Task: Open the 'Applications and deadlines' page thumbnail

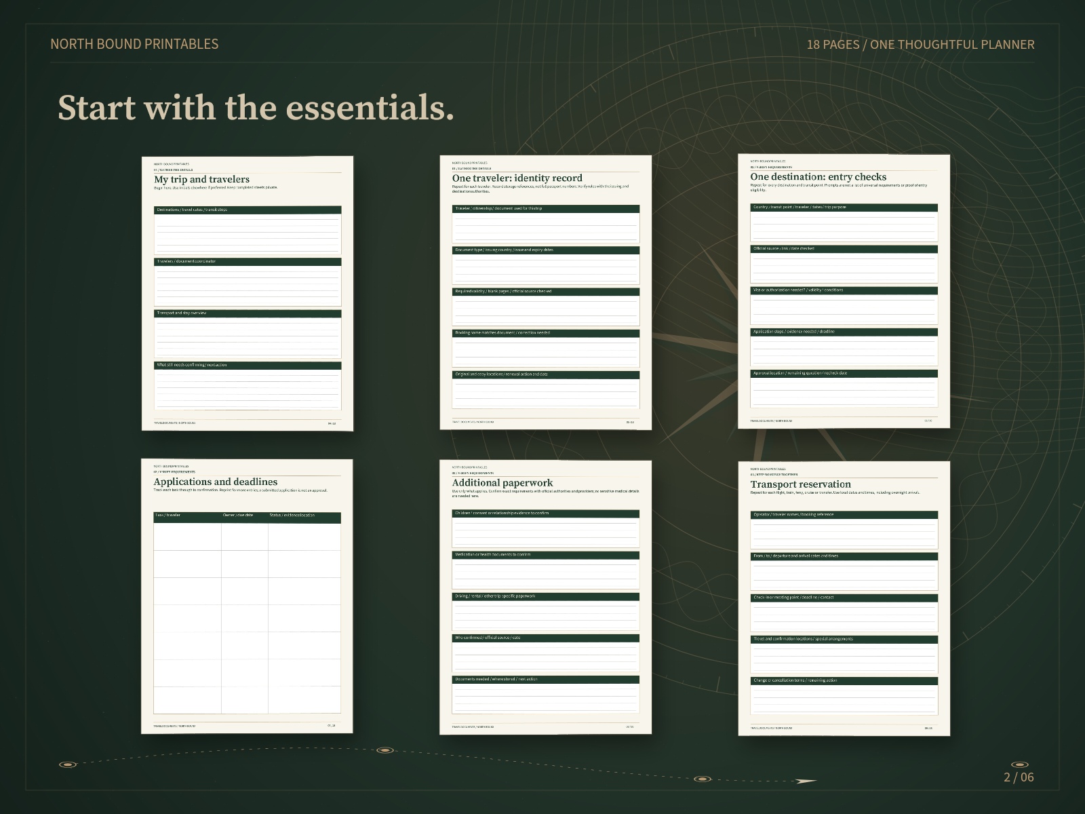Action: (248, 596)
